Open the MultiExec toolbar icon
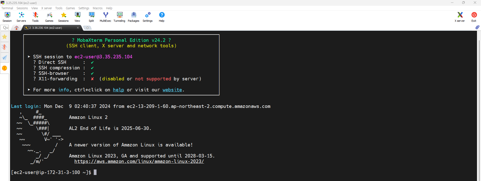 coord(106,17)
